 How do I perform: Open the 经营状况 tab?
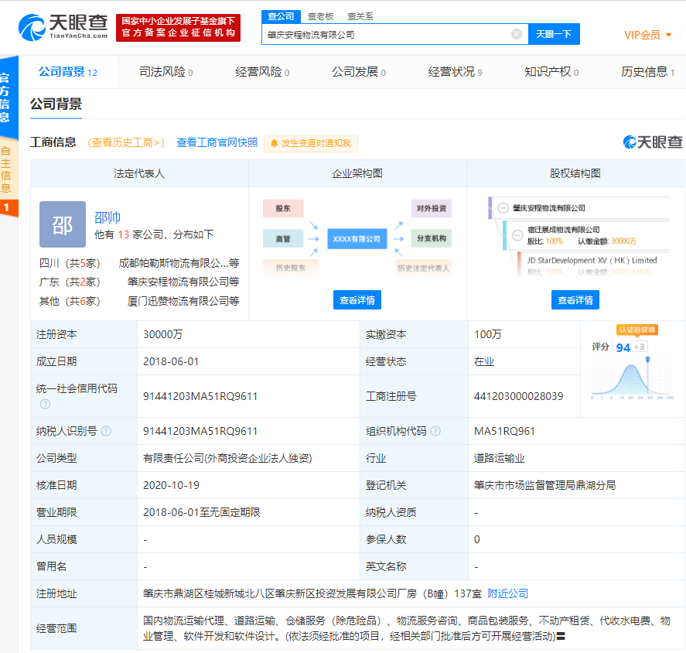tap(455, 72)
